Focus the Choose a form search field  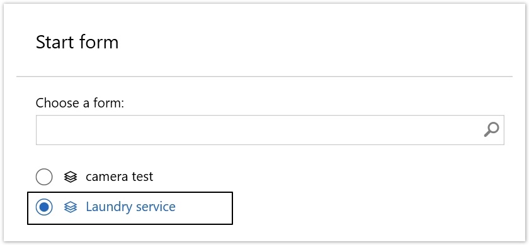pos(270,130)
